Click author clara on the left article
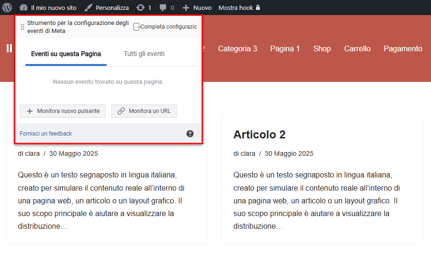The image size is (431, 257). 33,153
